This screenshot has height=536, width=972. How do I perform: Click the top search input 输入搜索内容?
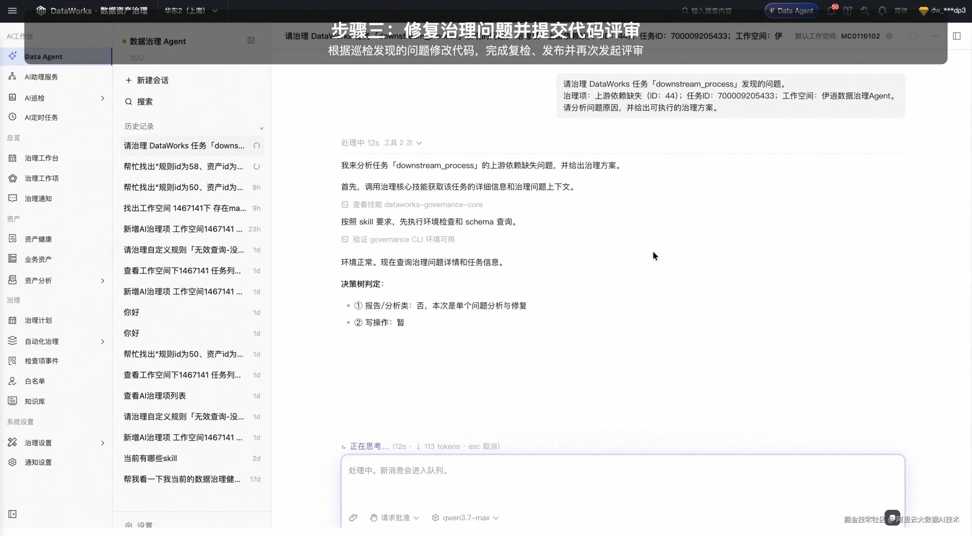[x=707, y=10]
